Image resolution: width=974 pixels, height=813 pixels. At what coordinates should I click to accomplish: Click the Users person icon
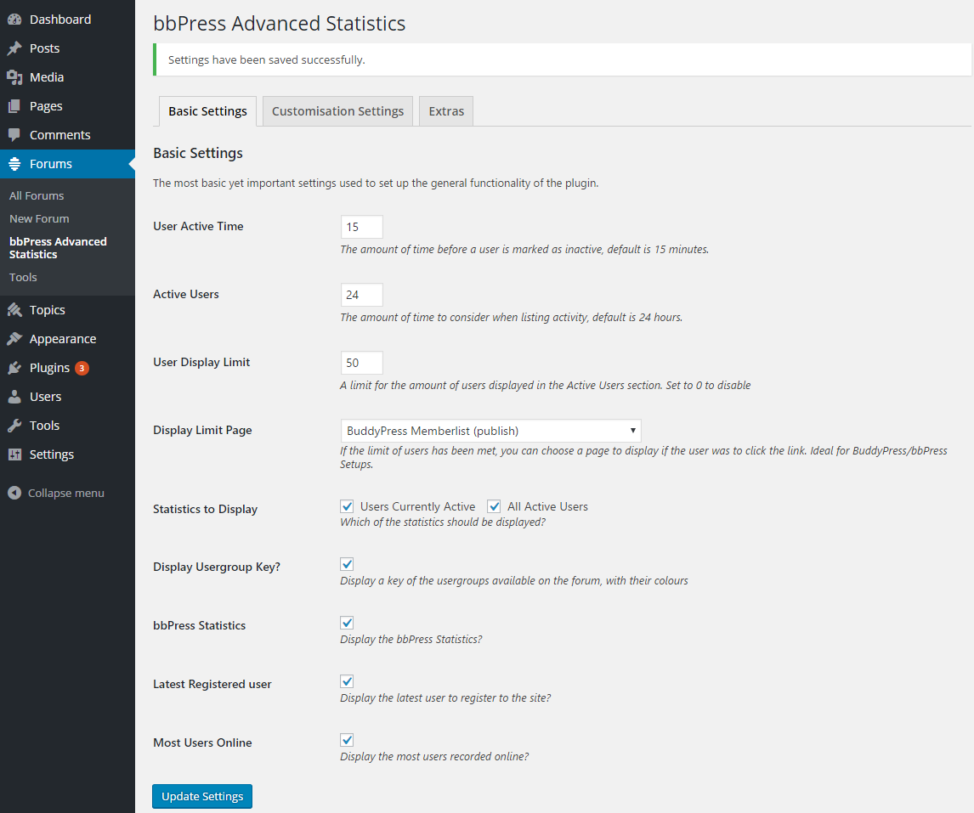(14, 397)
